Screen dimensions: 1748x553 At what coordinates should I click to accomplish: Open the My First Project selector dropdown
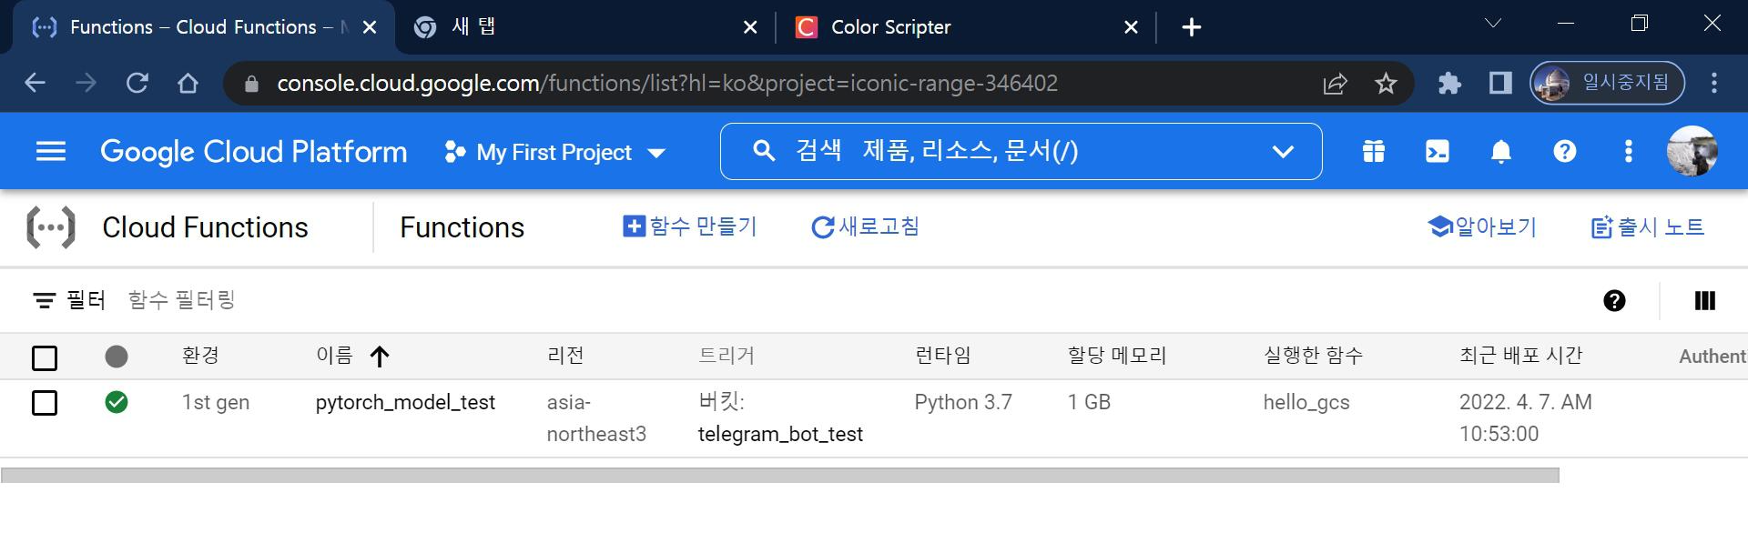[x=554, y=152]
